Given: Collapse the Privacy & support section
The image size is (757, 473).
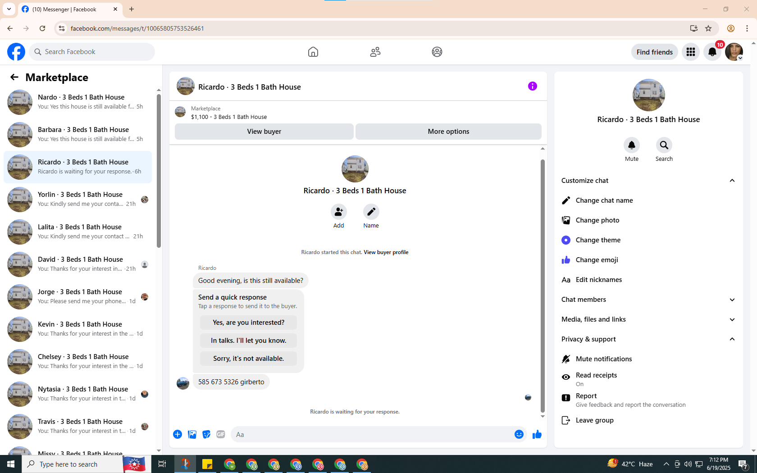Looking at the screenshot, I should tap(648, 339).
